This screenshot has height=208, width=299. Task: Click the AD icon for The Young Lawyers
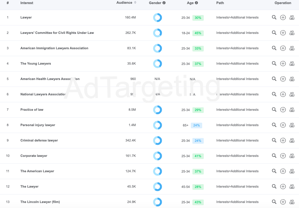tap(292, 64)
